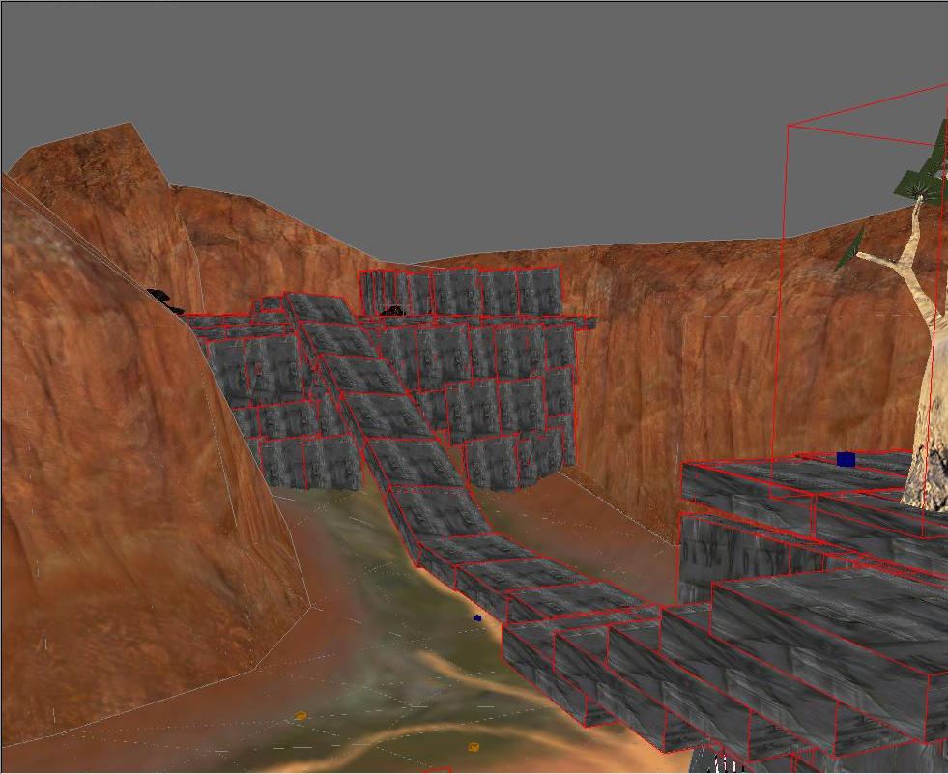Select the dark blue cube on the stone platform
This screenshot has width=948, height=774.
click(846, 459)
